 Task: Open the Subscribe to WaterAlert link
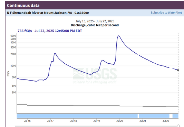pyautogui.click(x=166, y=13)
